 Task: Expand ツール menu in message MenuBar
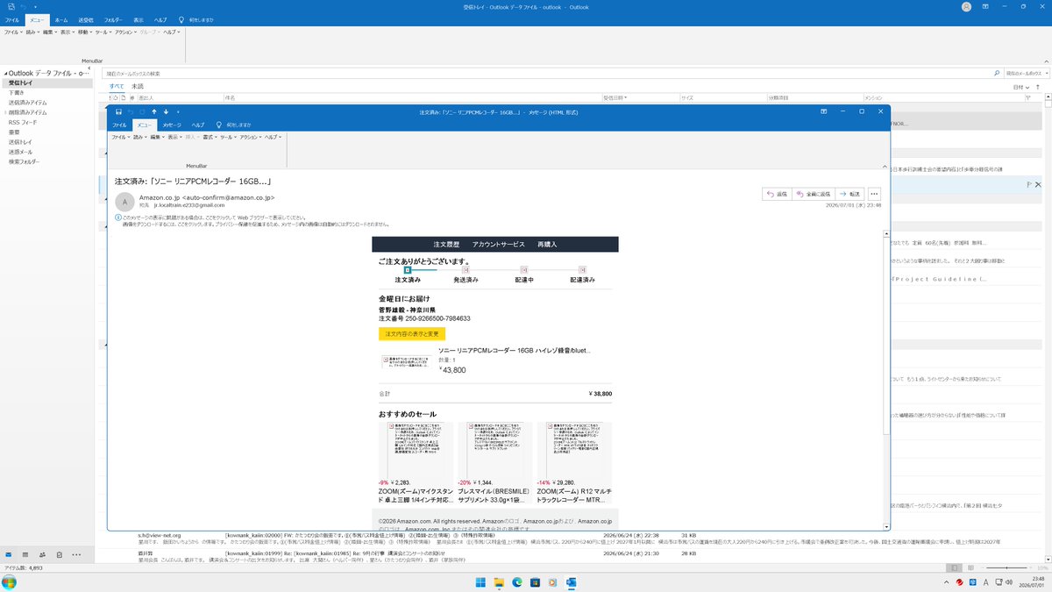click(228, 137)
